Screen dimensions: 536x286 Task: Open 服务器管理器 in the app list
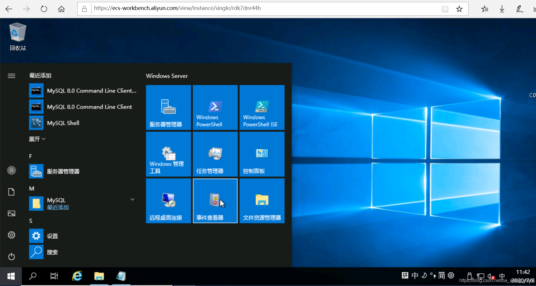tap(83, 171)
